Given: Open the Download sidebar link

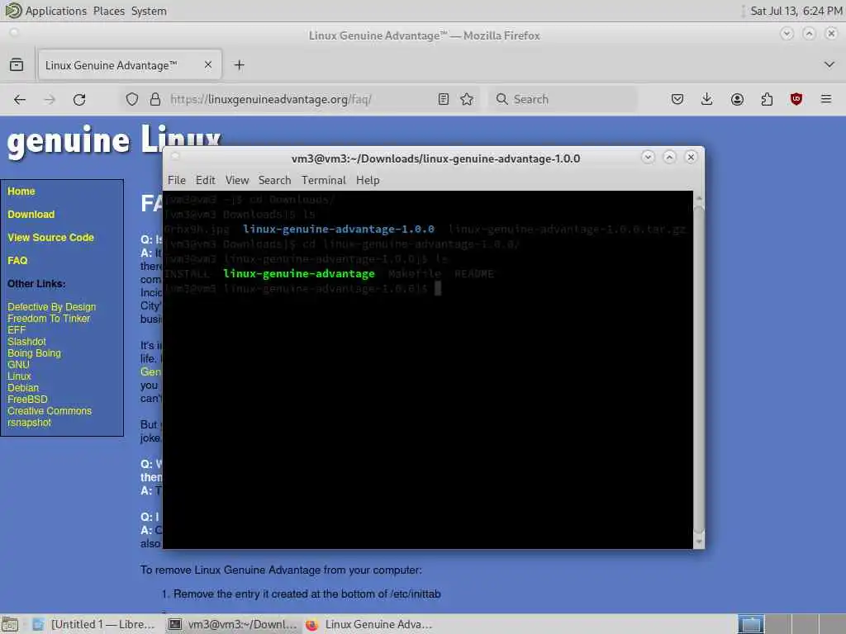Looking at the screenshot, I should (x=31, y=215).
